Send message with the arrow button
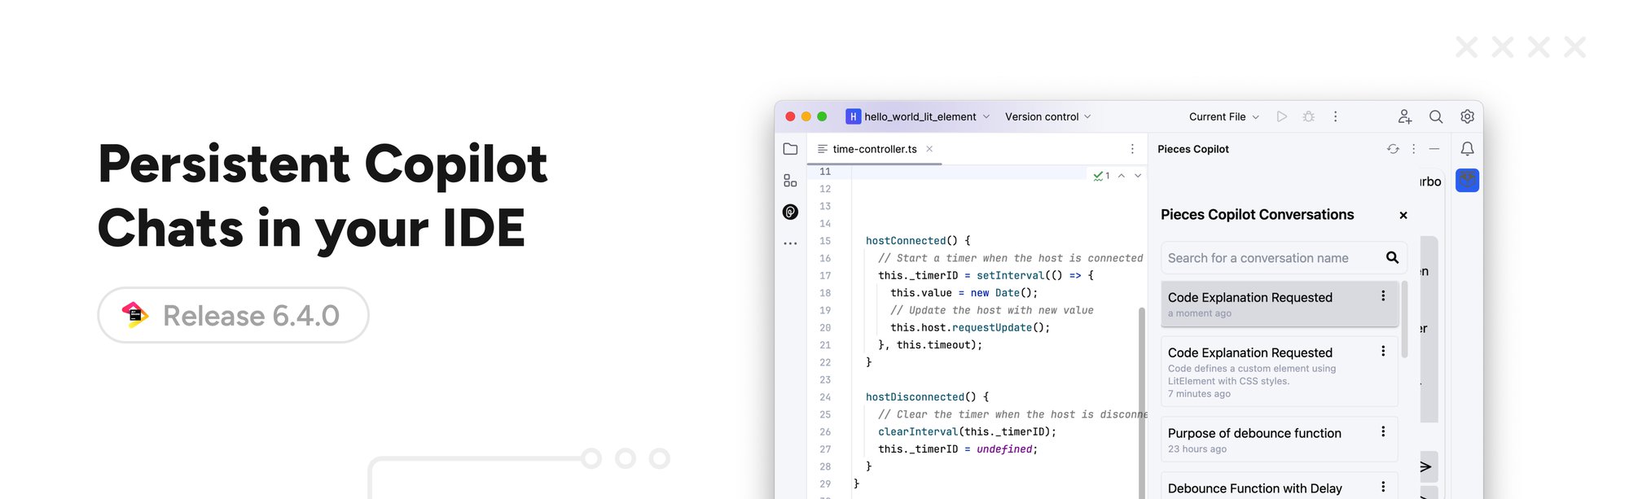The image size is (1629, 499). click(1428, 466)
